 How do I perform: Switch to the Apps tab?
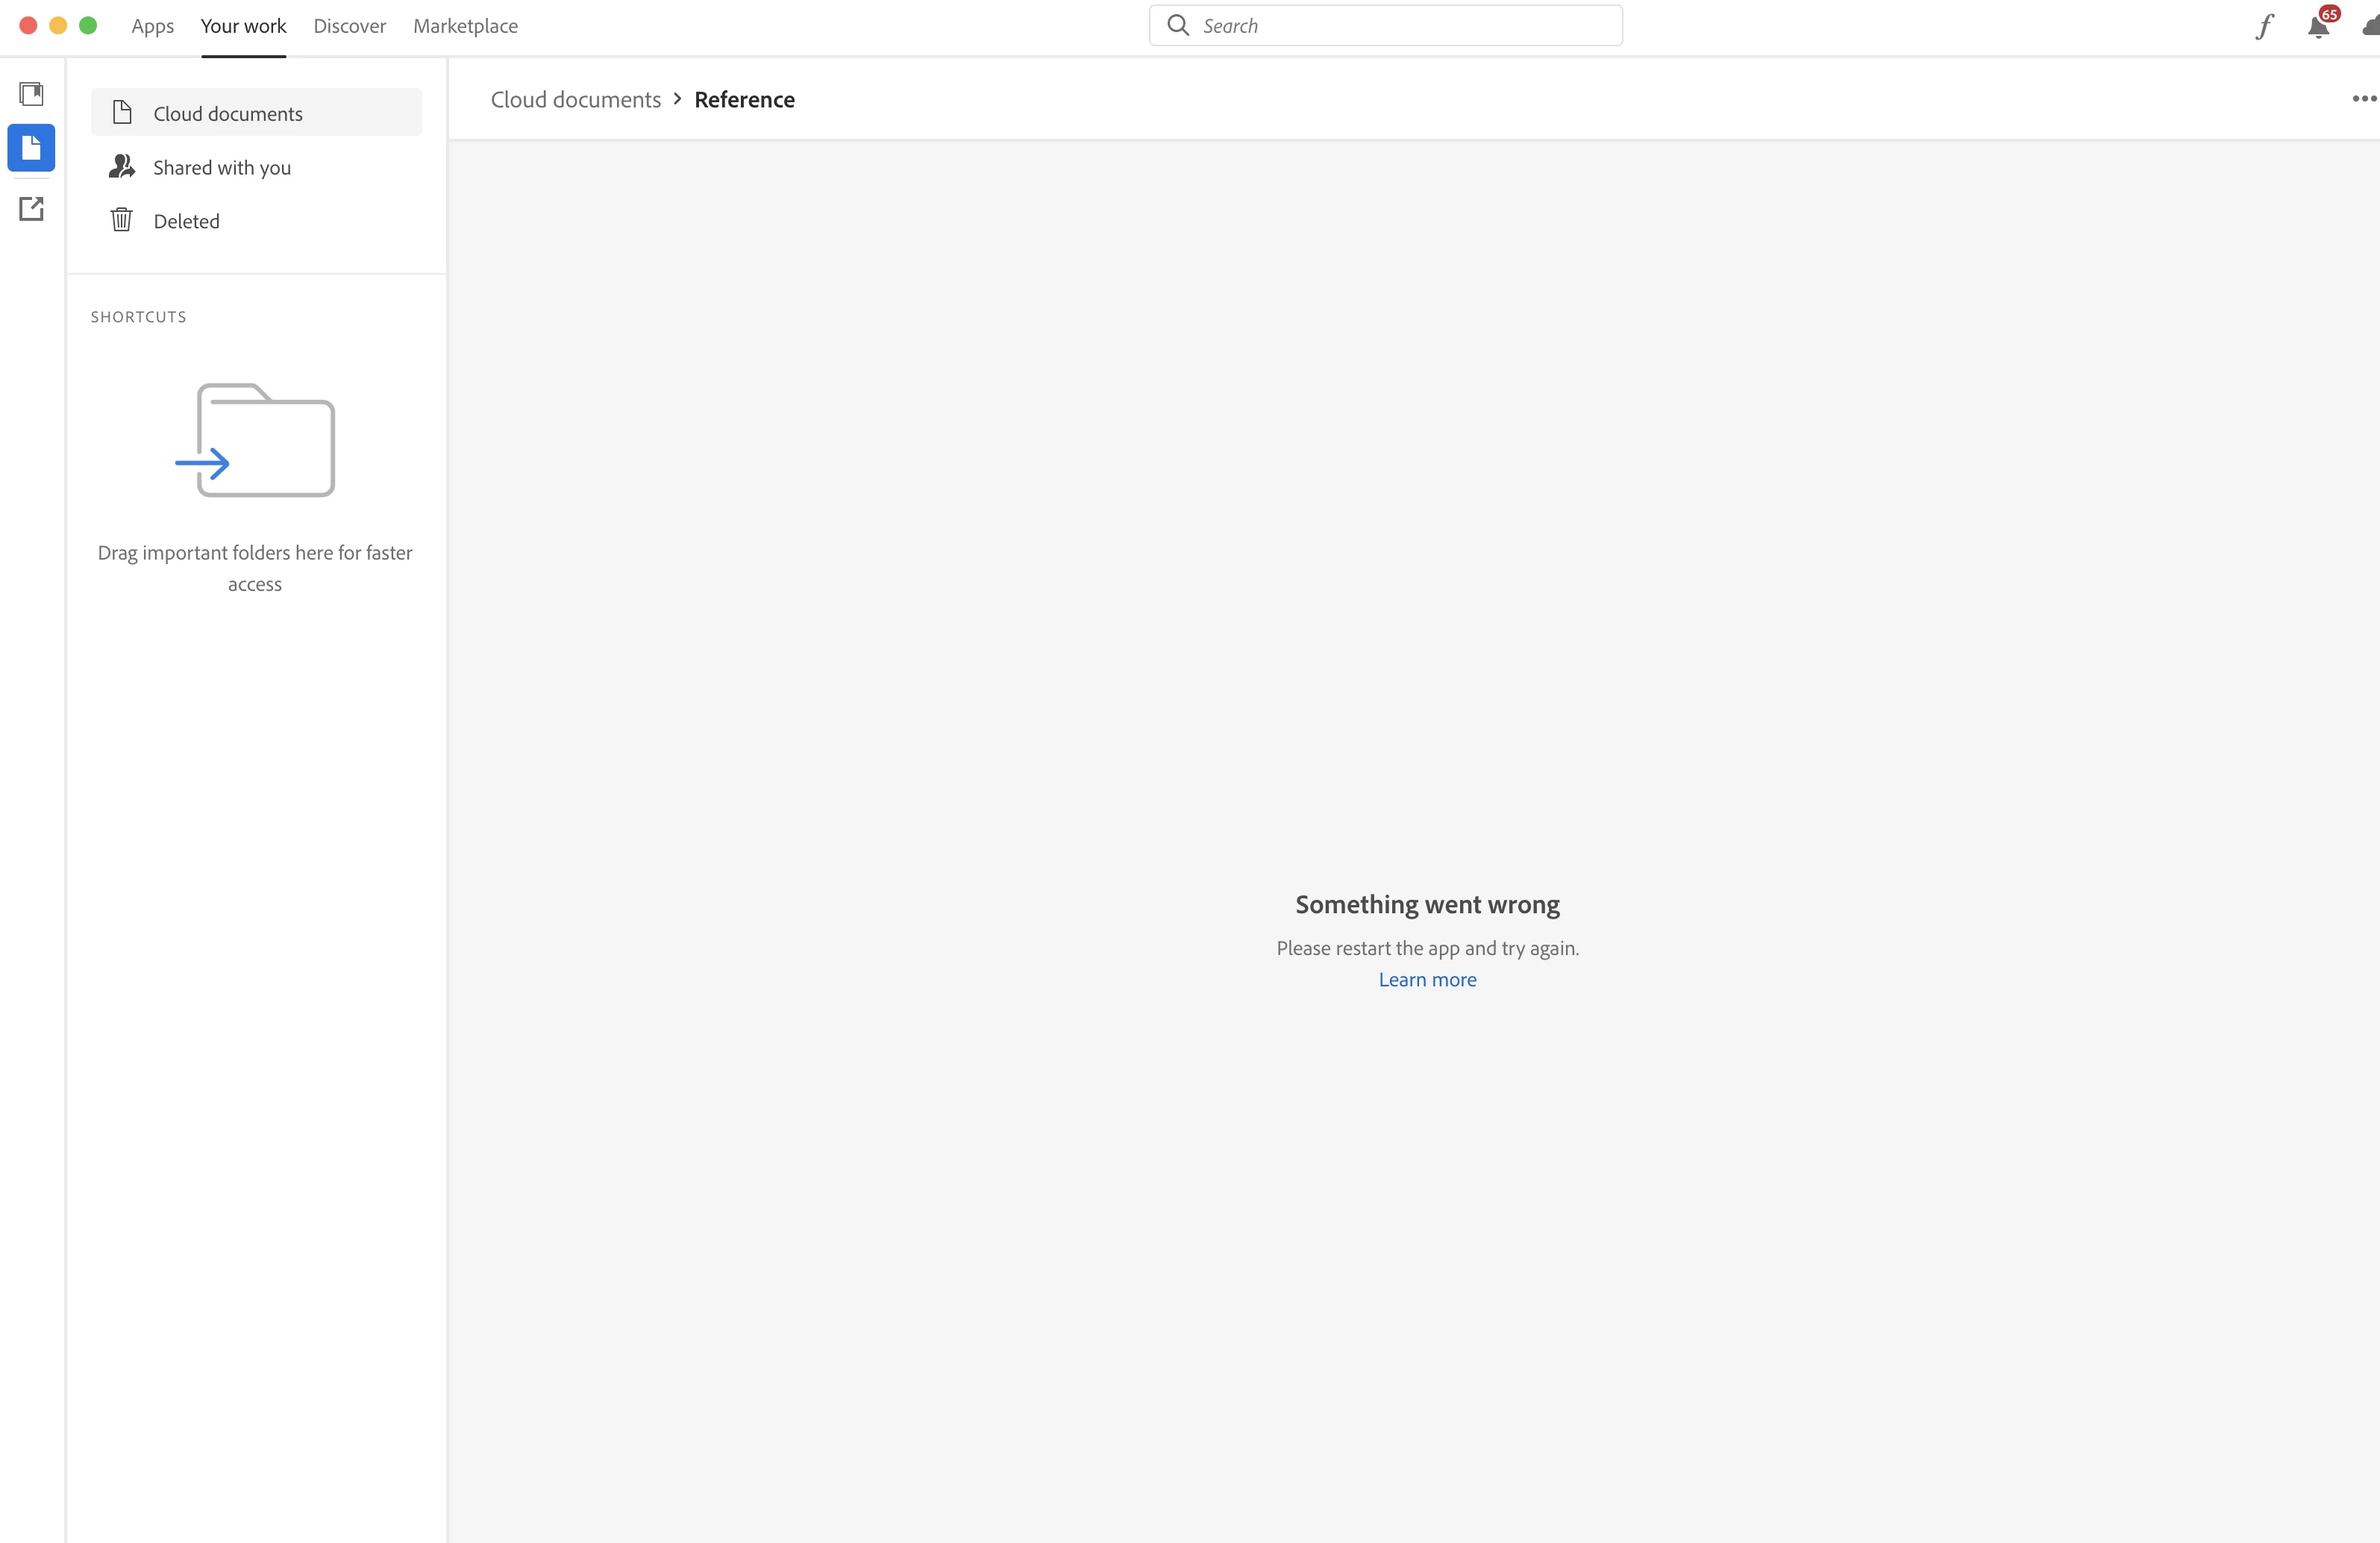click(152, 26)
